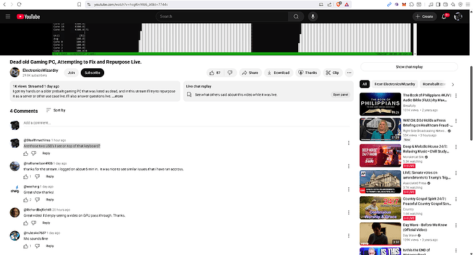Click the Add a comment field

pos(186,123)
